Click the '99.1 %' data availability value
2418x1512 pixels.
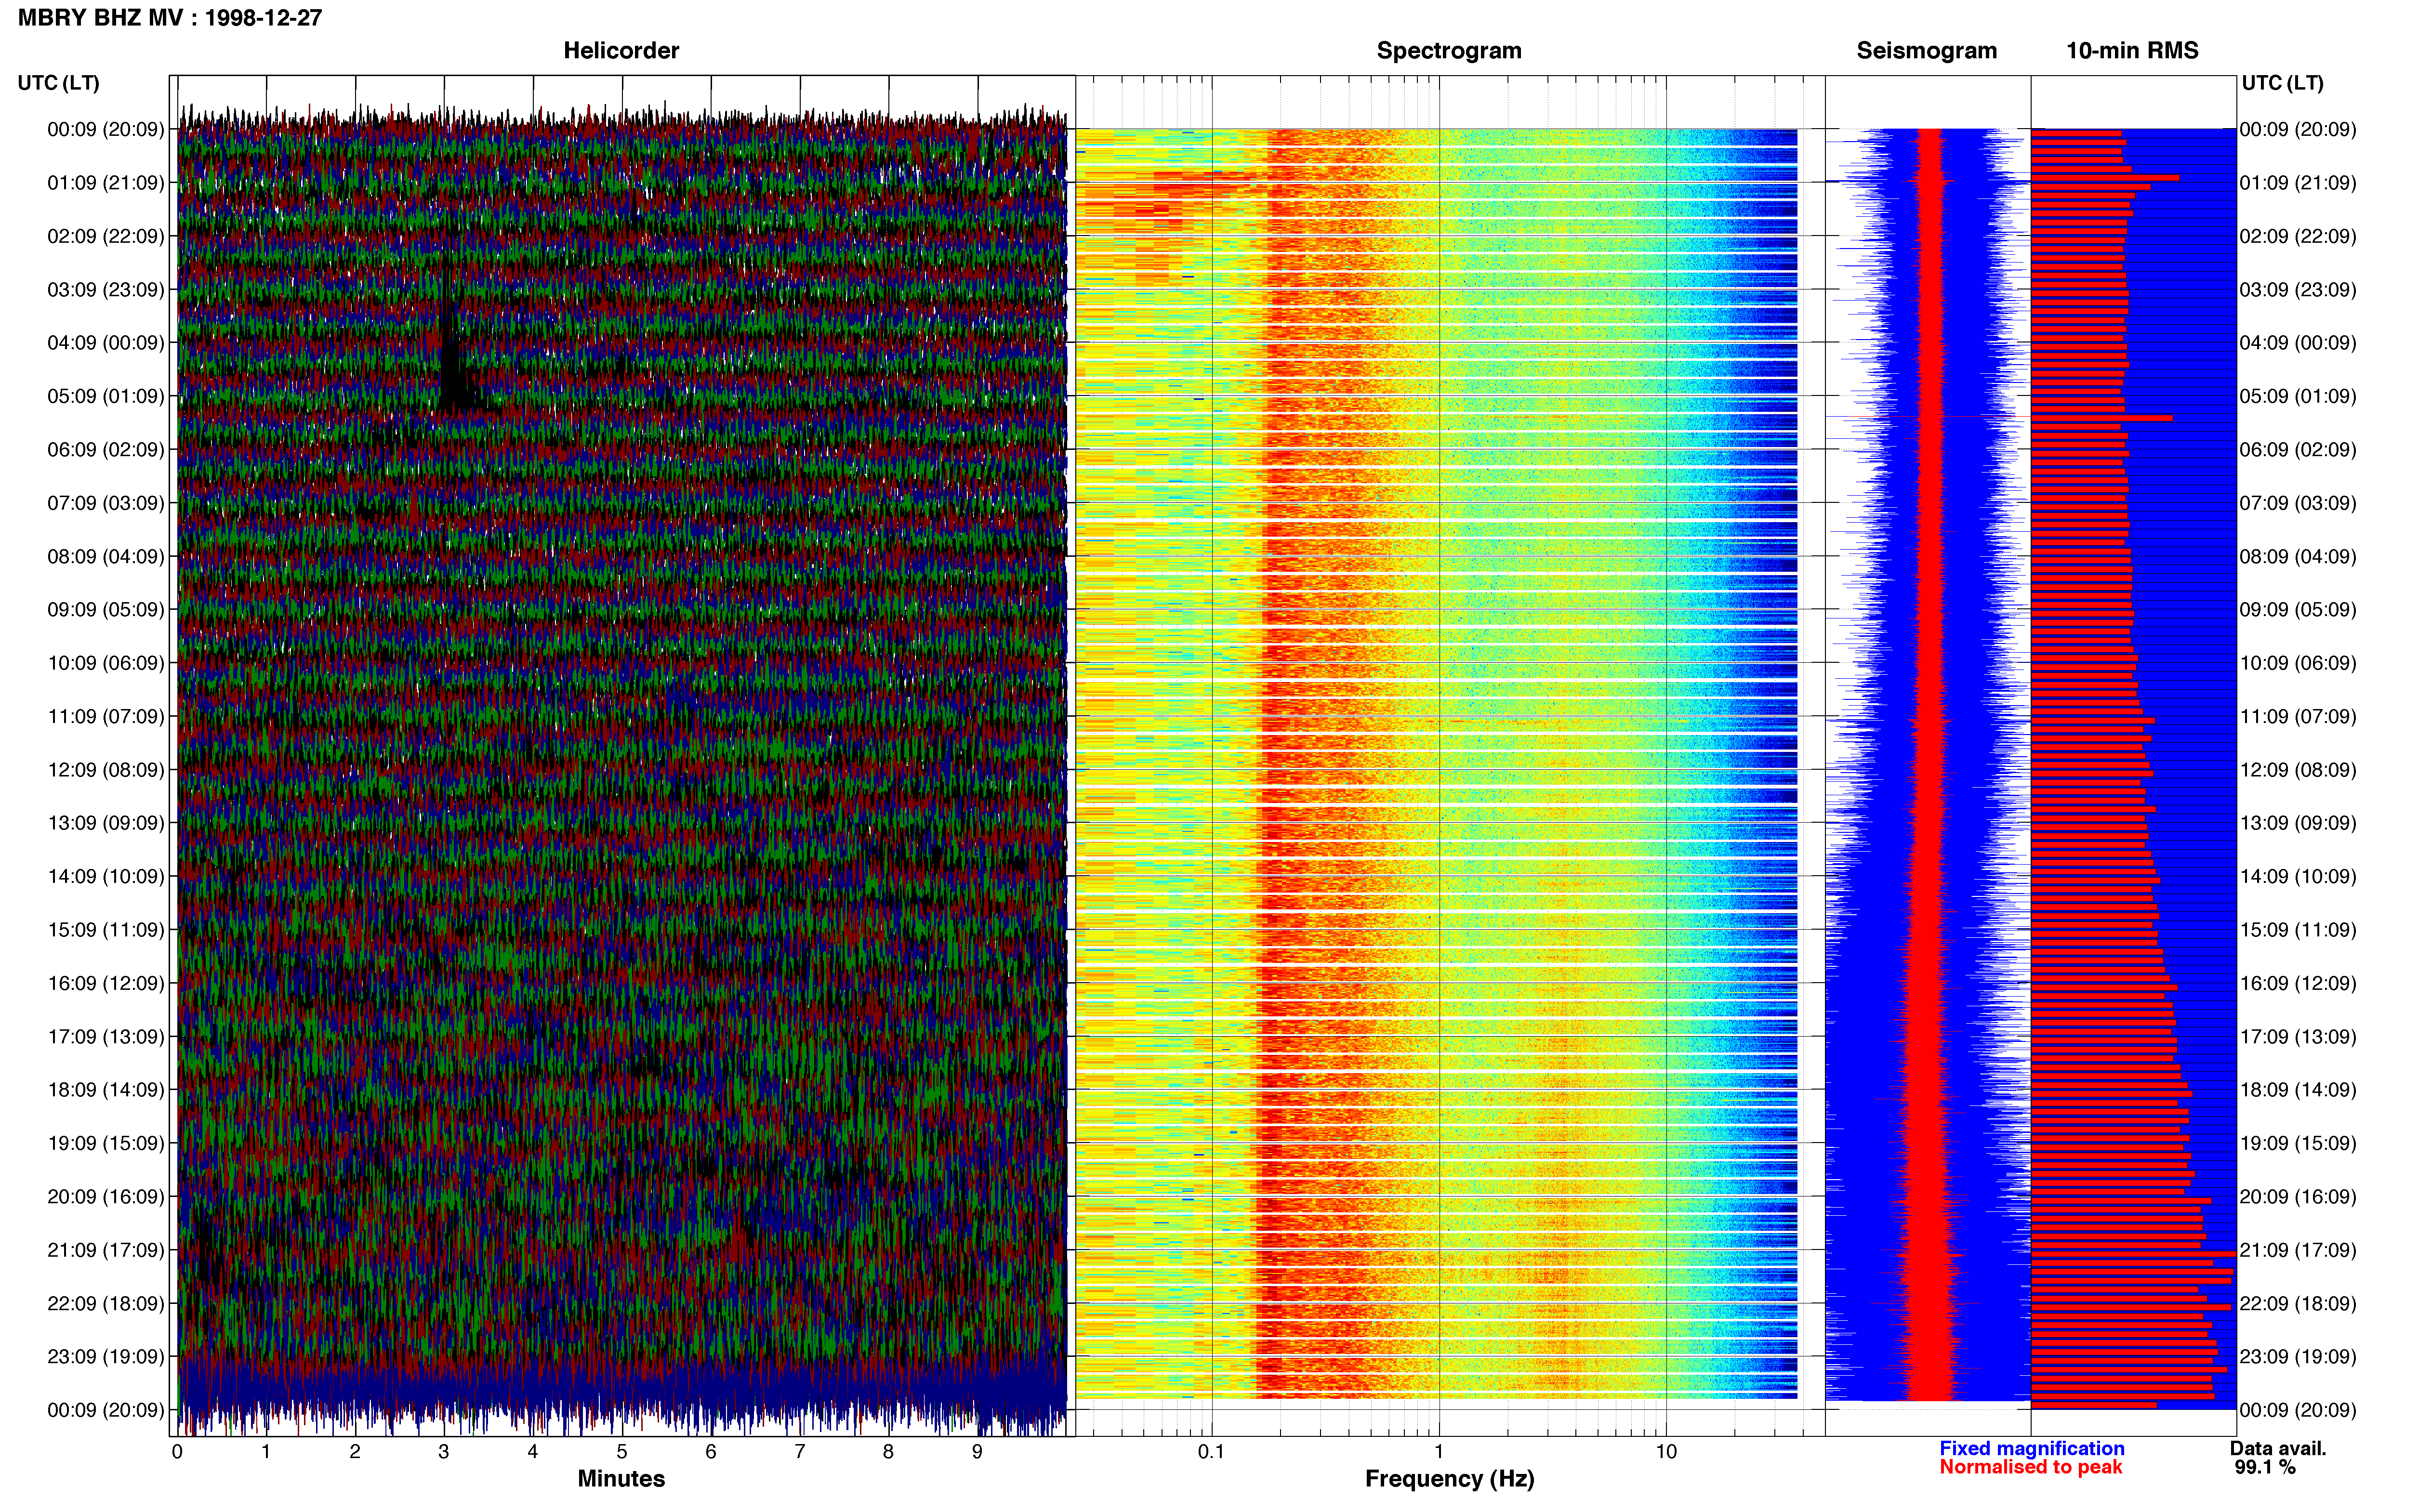click(2265, 1468)
